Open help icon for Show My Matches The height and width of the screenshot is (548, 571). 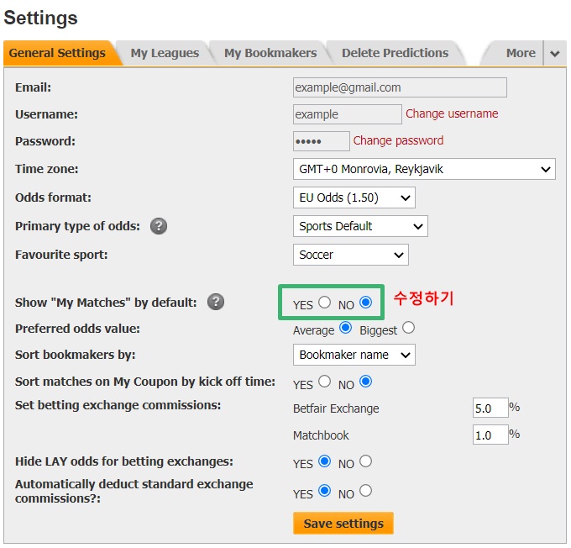click(216, 303)
